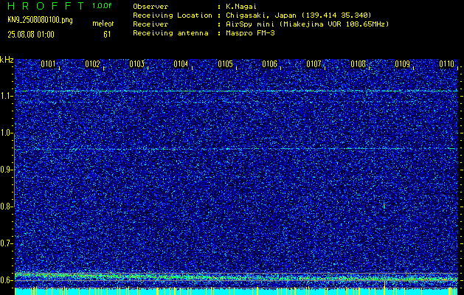The height and width of the screenshot is (295, 464).
Task: Click the 0105 time marker
Action: (x=225, y=64)
